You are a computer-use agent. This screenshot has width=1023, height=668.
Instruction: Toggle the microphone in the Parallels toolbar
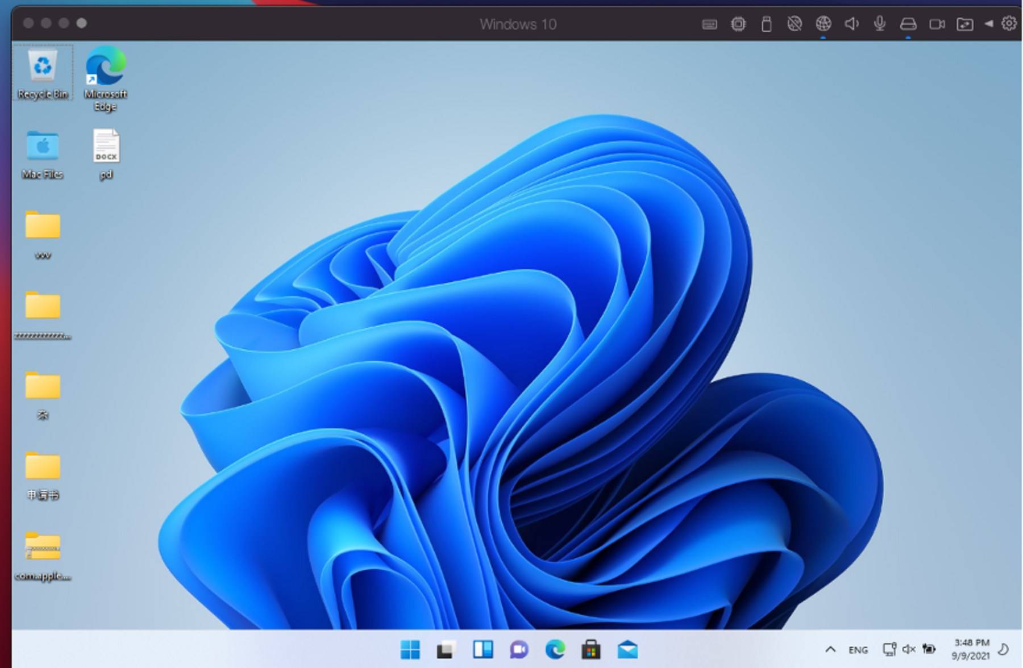click(879, 24)
